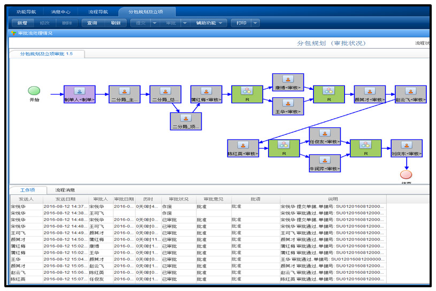The image size is (436, 291).
Task: Switch to the 流程消息 tab
Action: 66,190
